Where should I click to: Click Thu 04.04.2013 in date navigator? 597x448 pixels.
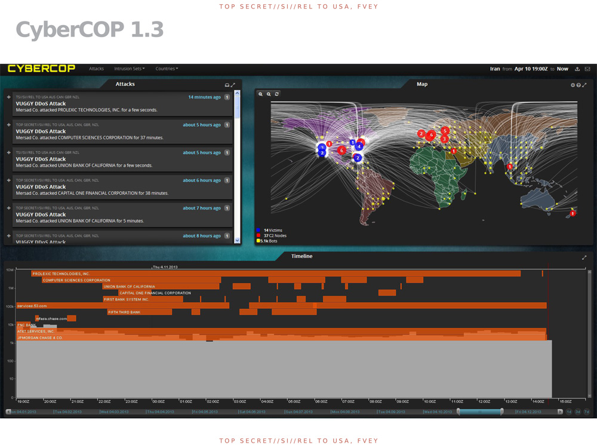point(161,412)
